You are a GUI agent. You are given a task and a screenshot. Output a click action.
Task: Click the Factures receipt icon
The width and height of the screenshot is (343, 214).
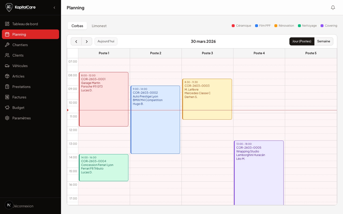click(7, 97)
